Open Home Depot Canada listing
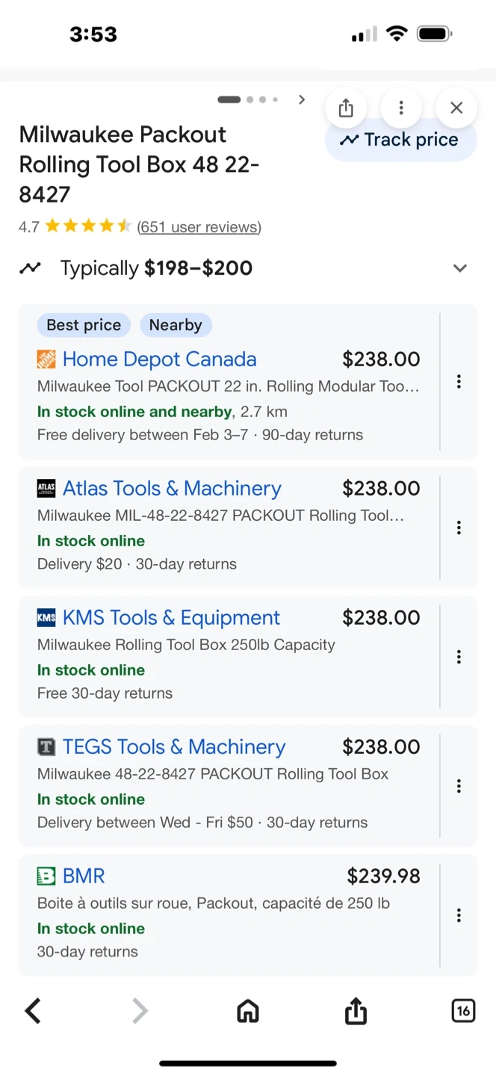Image resolution: width=496 pixels, height=1076 pixels. click(159, 359)
